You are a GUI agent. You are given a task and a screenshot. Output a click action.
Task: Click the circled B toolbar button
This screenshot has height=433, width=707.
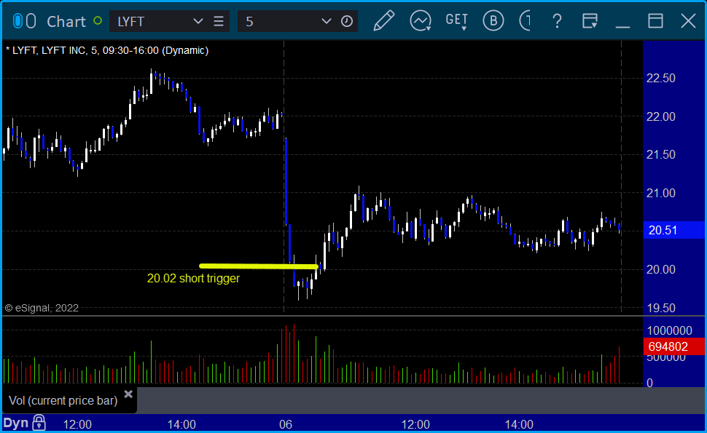493,20
